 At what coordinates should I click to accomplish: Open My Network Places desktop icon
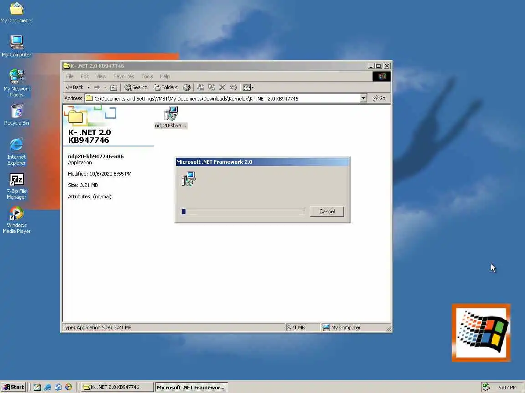click(16, 83)
